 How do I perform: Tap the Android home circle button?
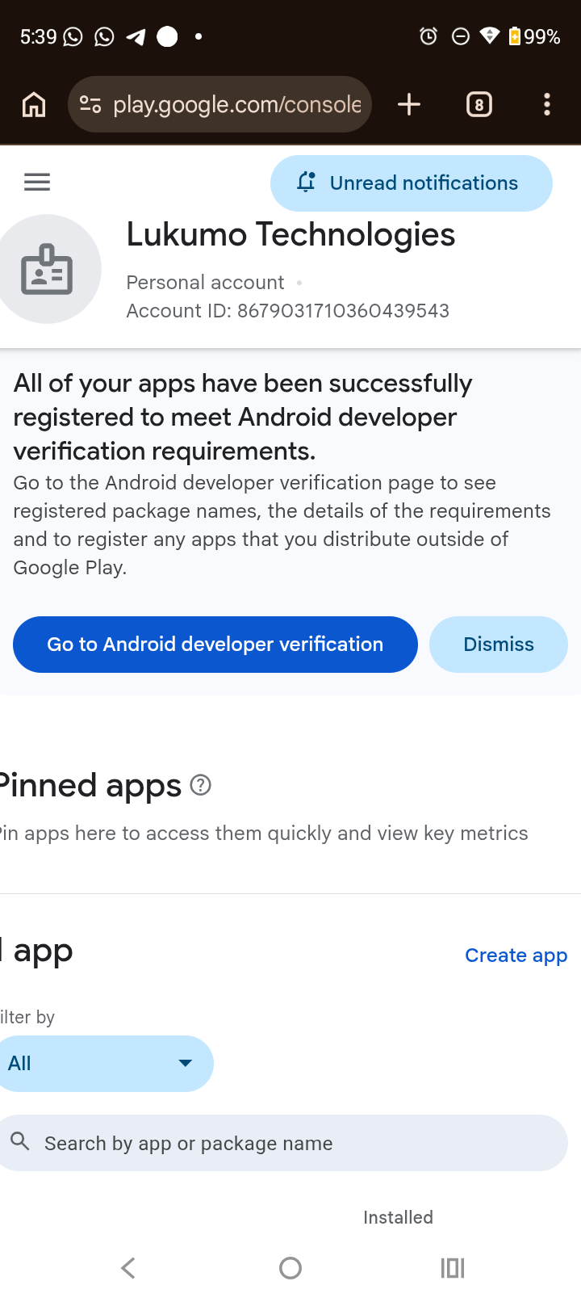pyautogui.click(x=290, y=1268)
